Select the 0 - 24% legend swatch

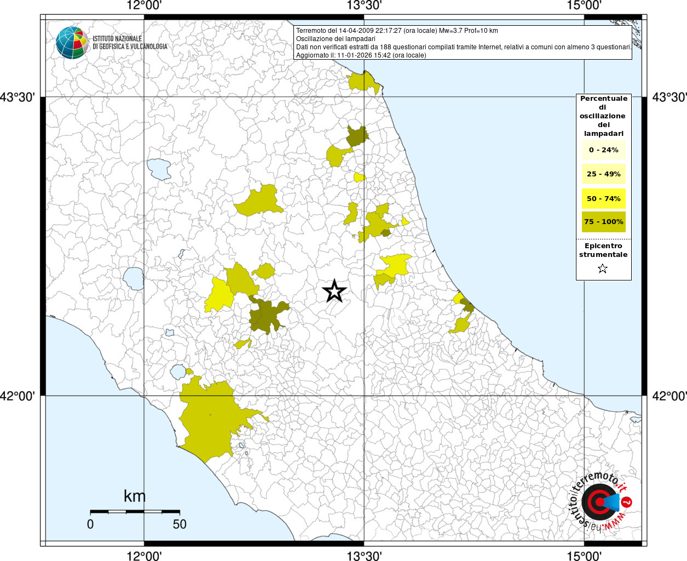(603, 150)
